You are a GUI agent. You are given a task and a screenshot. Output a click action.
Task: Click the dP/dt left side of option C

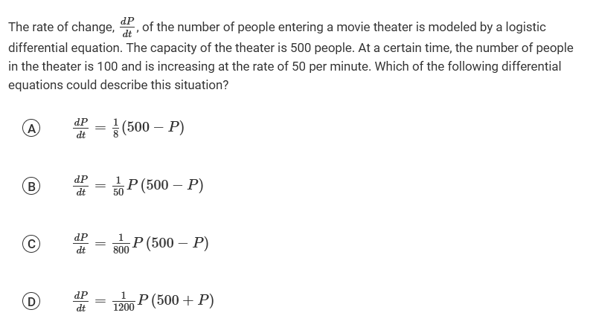click(80, 243)
